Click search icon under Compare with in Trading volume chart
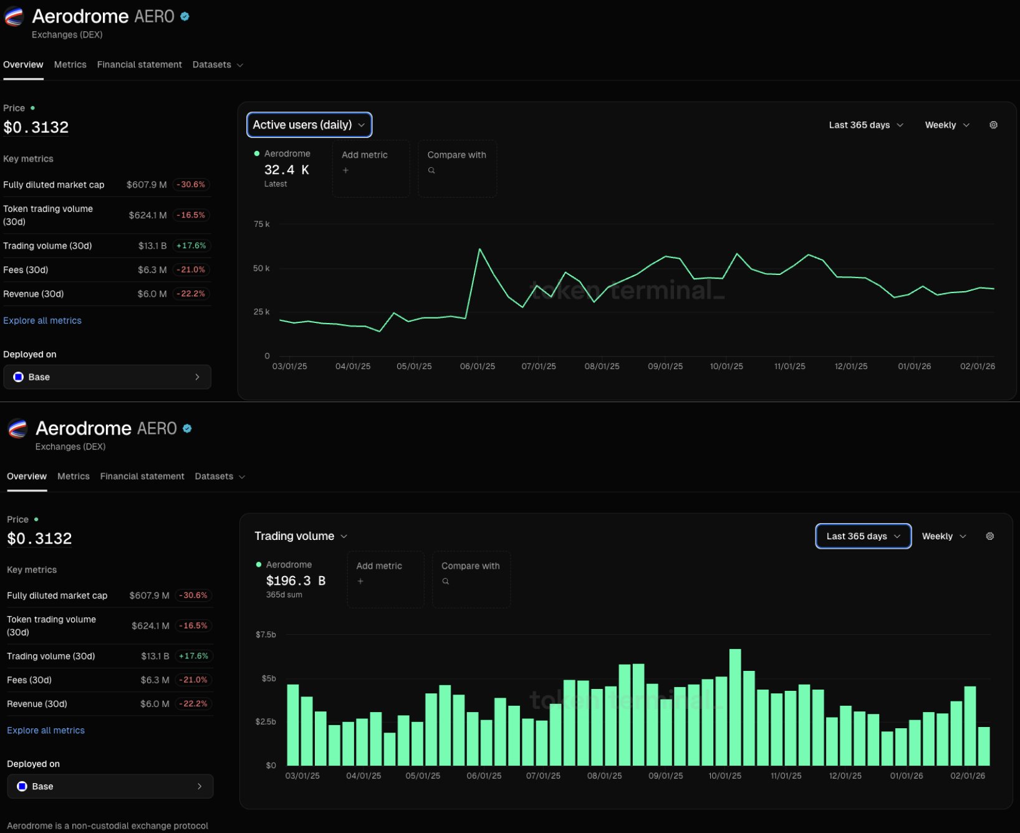The image size is (1020, 833). coord(446,581)
